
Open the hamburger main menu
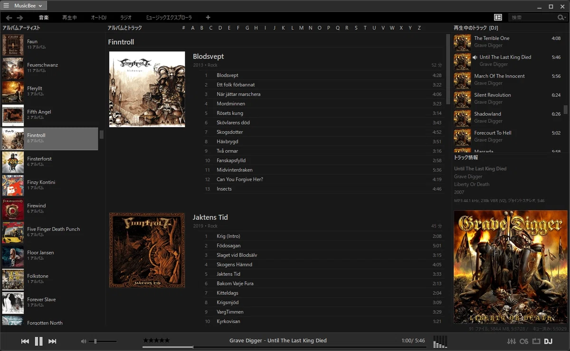6,6
